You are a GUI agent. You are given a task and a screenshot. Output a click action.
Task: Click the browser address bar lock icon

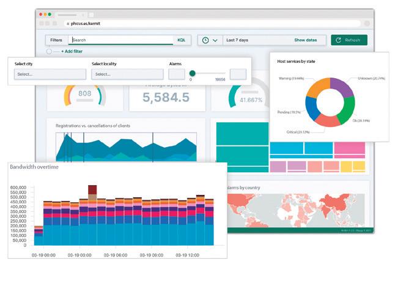coord(68,23)
